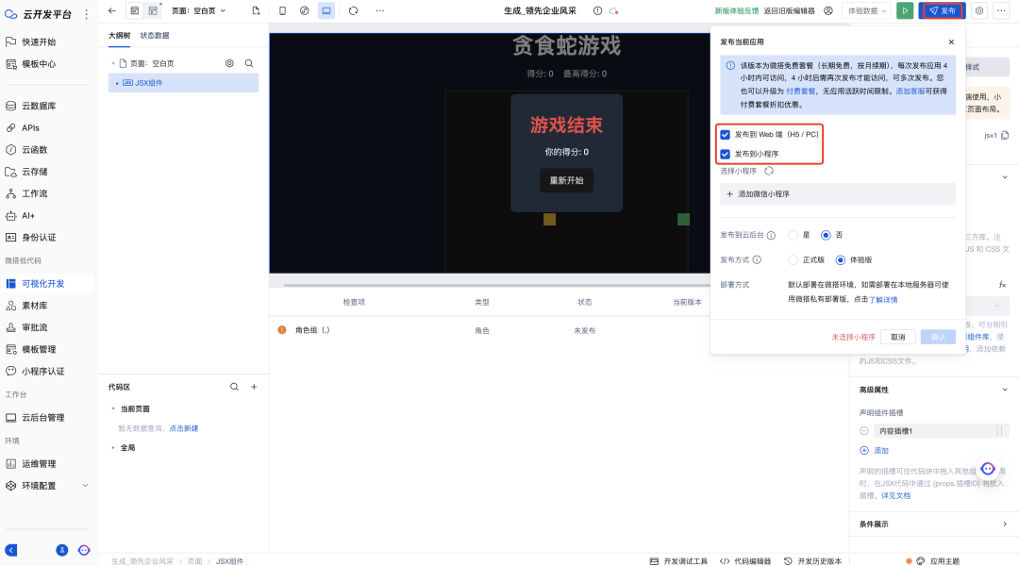
Task: Add a new item in the code area
Action: pos(254,387)
